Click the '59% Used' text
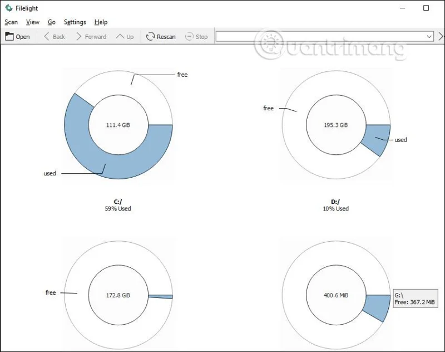This screenshot has height=352, width=445. click(x=118, y=208)
